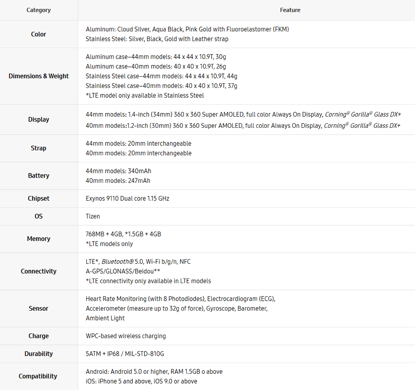Click the 44mm models: 340mAh battery text

tap(118, 171)
